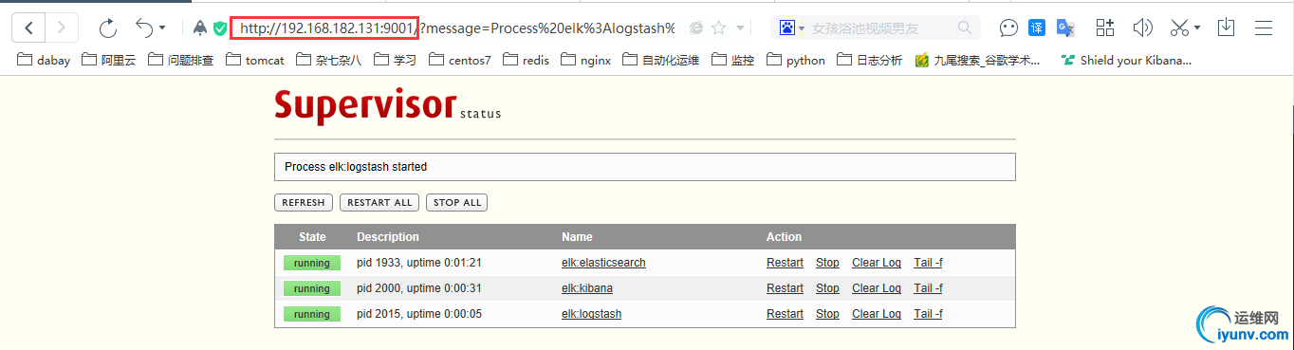
Task: Click the Google Translate toolbar icon
Action: [1067, 28]
